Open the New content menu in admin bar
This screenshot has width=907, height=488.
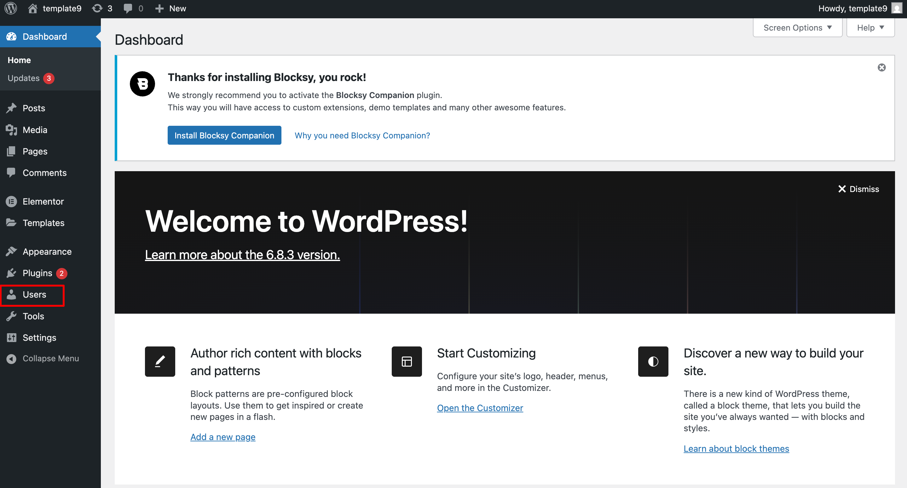pos(171,9)
